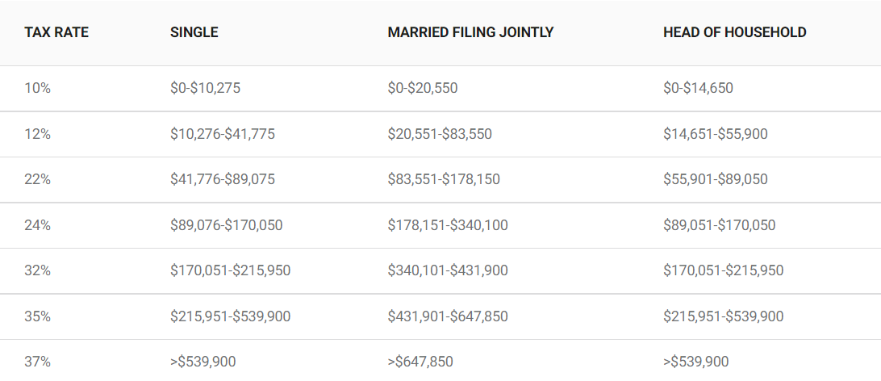Select the 22% tax rate cell
881x381 pixels.
coord(38,179)
